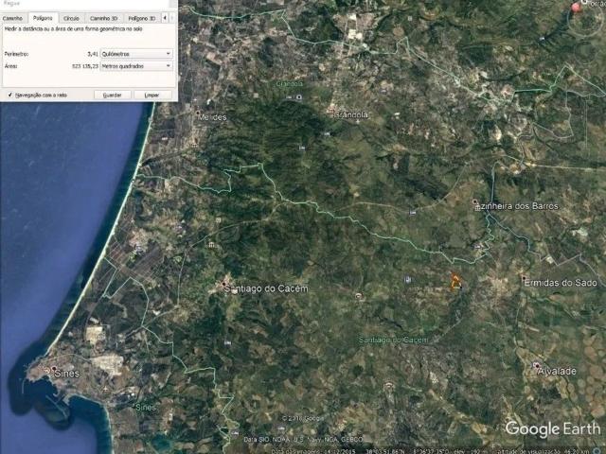Switch to the Círculo tab
Viewport: 606px width, 454px height.
[x=72, y=18]
